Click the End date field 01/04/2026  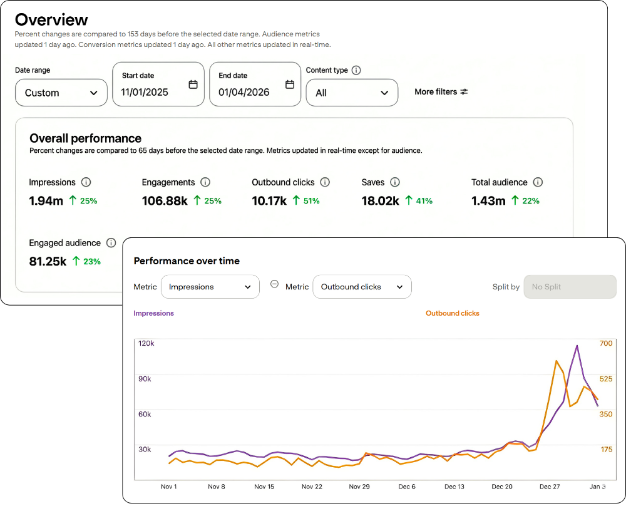(244, 93)
